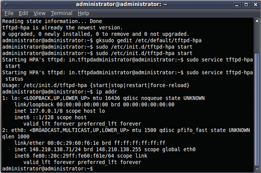Viewport: 261px width, 173px height.
Task: Click the IP address '148.210.138.71/24'
Action: (x=55, y=149)
